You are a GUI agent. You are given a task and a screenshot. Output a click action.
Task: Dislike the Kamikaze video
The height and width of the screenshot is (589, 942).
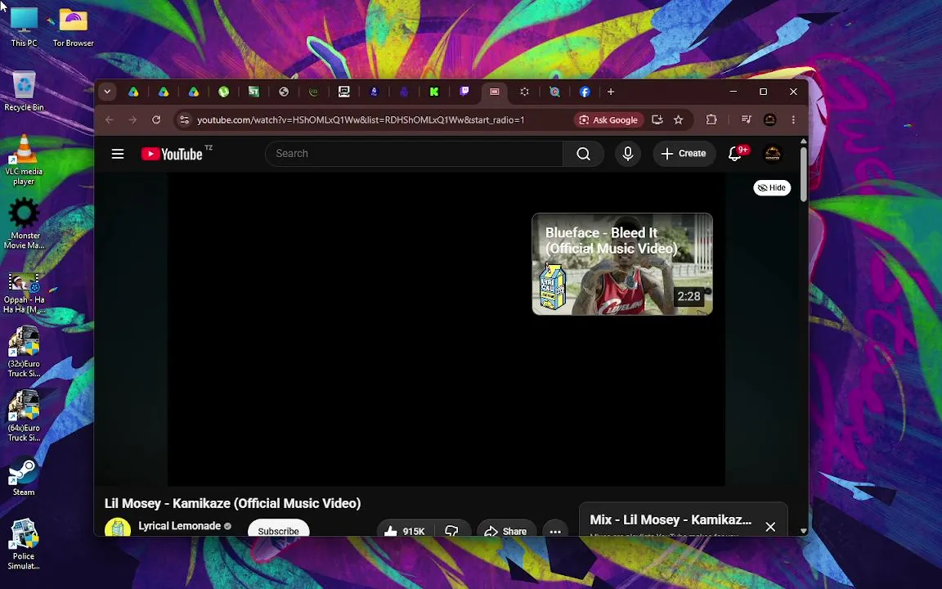pyautogui.click(x=451, y=531)
